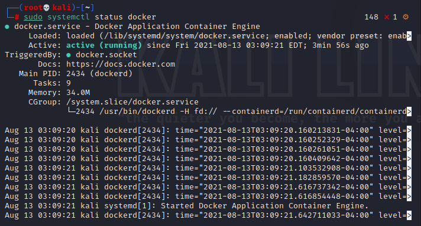Click the green dot beside docker.service
The width and height of the screenshot is (421, 226).
pyautogui.click(x=7, y=27)
